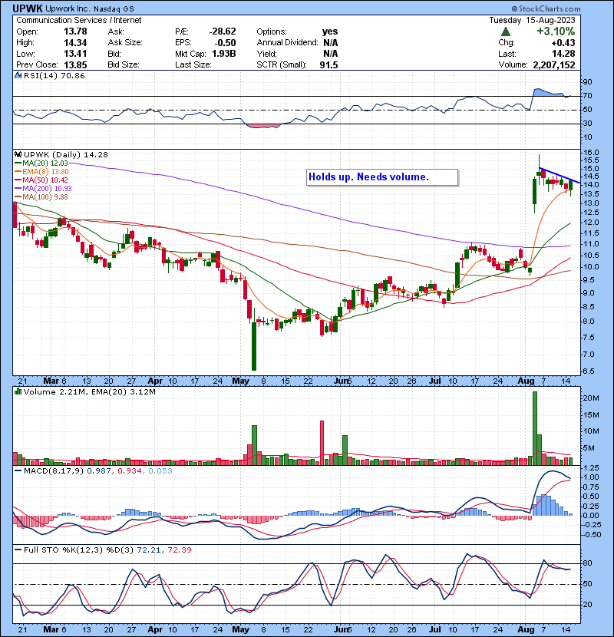Click the Prev Close value 13.85

pyautogui.click(x=75, y=64)
